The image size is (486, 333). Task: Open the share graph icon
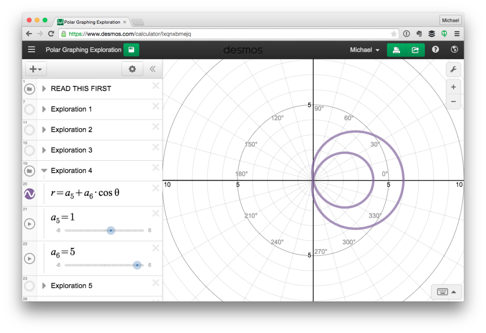point(415,49)
